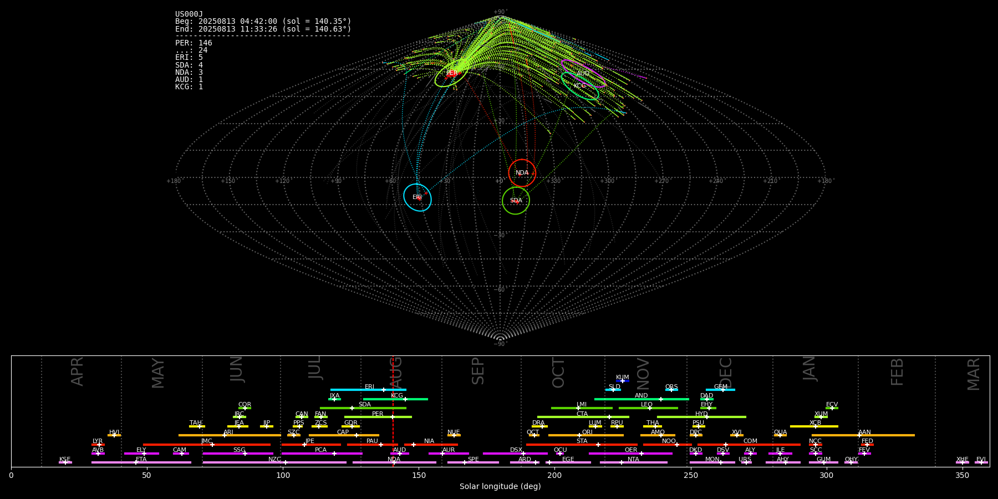This screenshot has height=499, width=998.
Task: Click the '...: 24' sporadic count entry
Action: 191,50
